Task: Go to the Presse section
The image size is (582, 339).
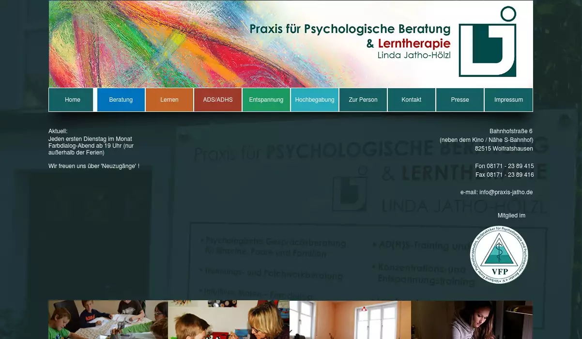Action: coord(459,100)
